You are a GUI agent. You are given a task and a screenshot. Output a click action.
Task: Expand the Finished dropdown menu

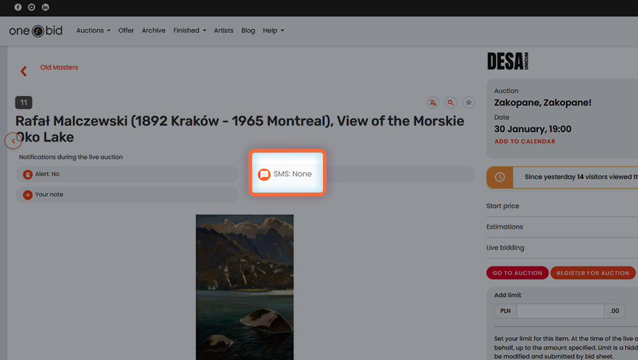pyautogui.click(x=190, y=31)
